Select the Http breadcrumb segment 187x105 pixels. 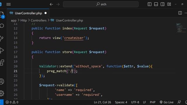24,20
